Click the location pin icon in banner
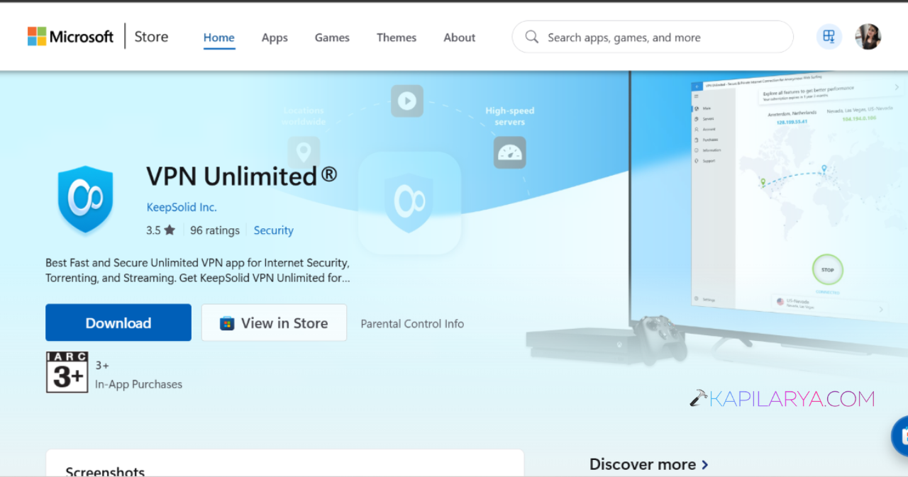908x477 pixels. pos(304,152)
